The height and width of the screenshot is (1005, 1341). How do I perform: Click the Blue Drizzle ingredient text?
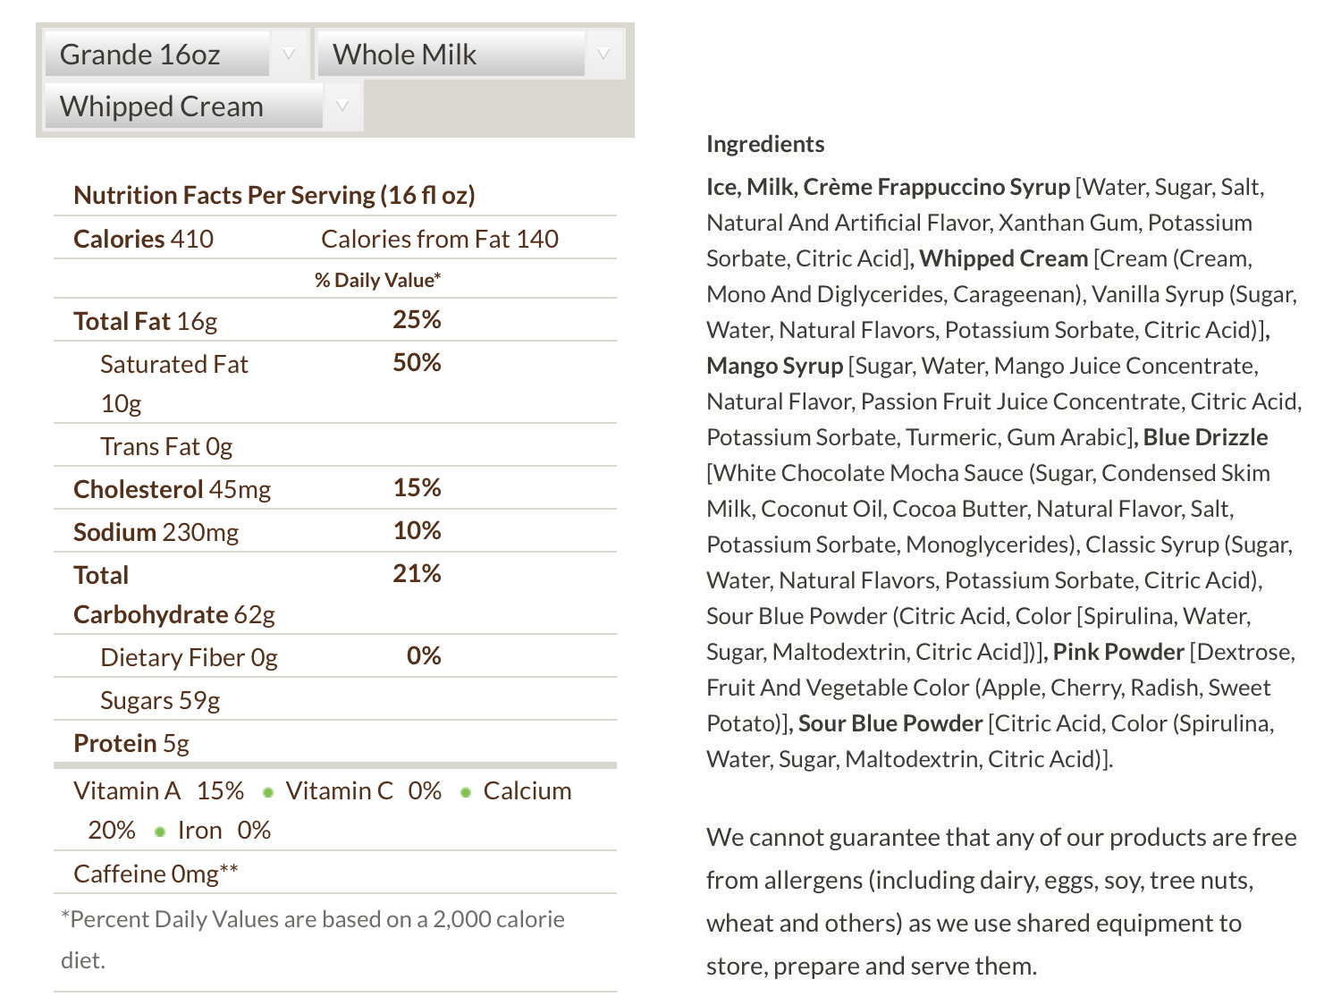[1205, 437]
